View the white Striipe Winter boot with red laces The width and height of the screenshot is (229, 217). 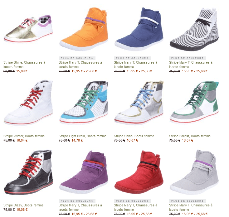pyautogui.click(x=28, y=103)
